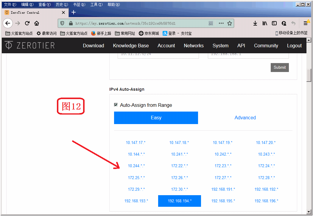
Task: Select the 10.243.*.* range
Action: click(x=266, y=154)
